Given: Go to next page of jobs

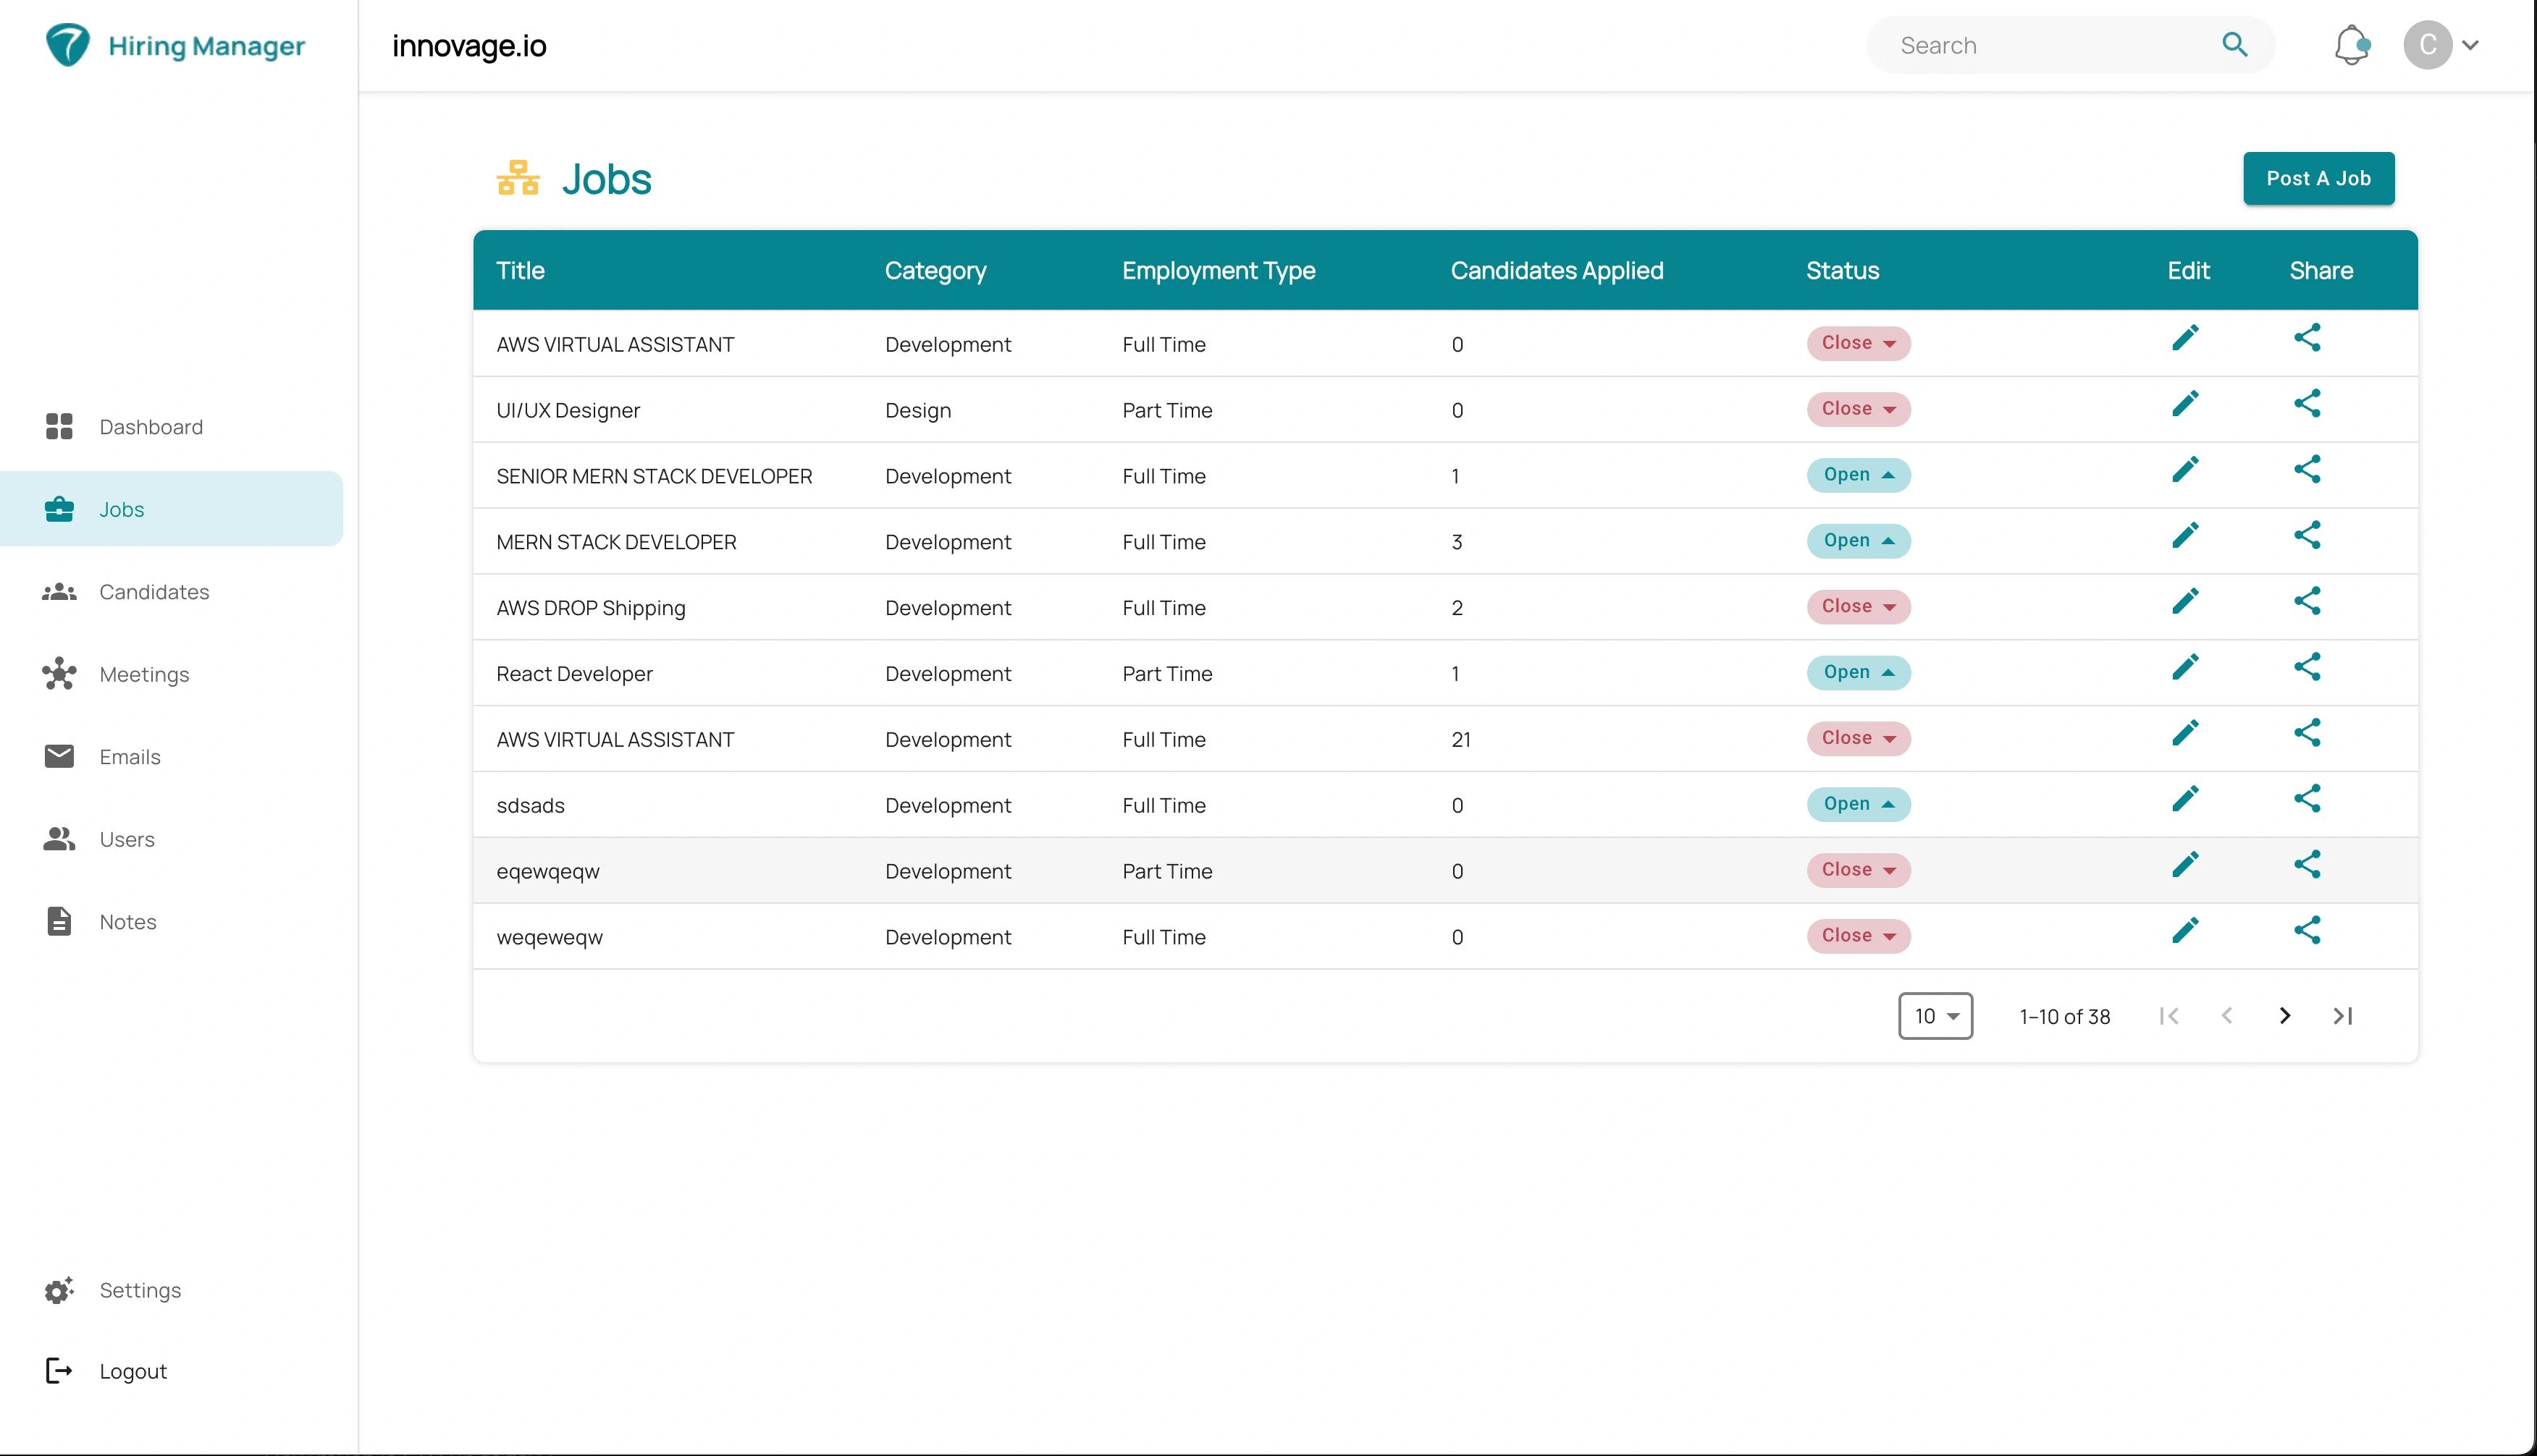Looking at the screenshot, I should [x=2284, y=1016].
